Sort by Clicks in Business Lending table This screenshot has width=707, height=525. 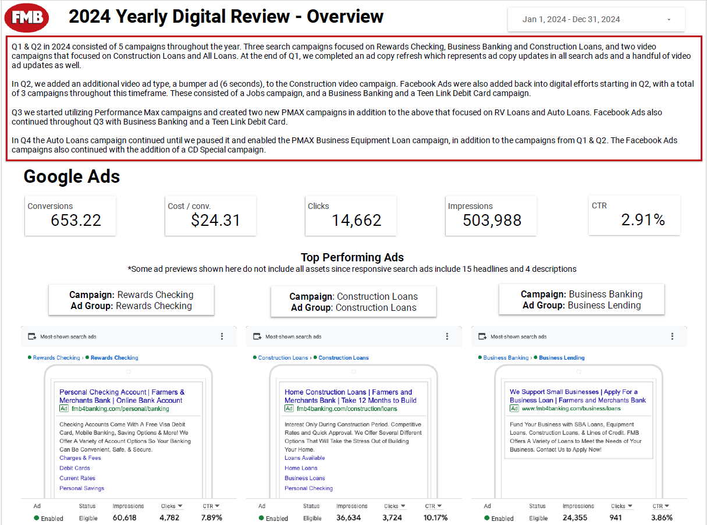[622, 506]
